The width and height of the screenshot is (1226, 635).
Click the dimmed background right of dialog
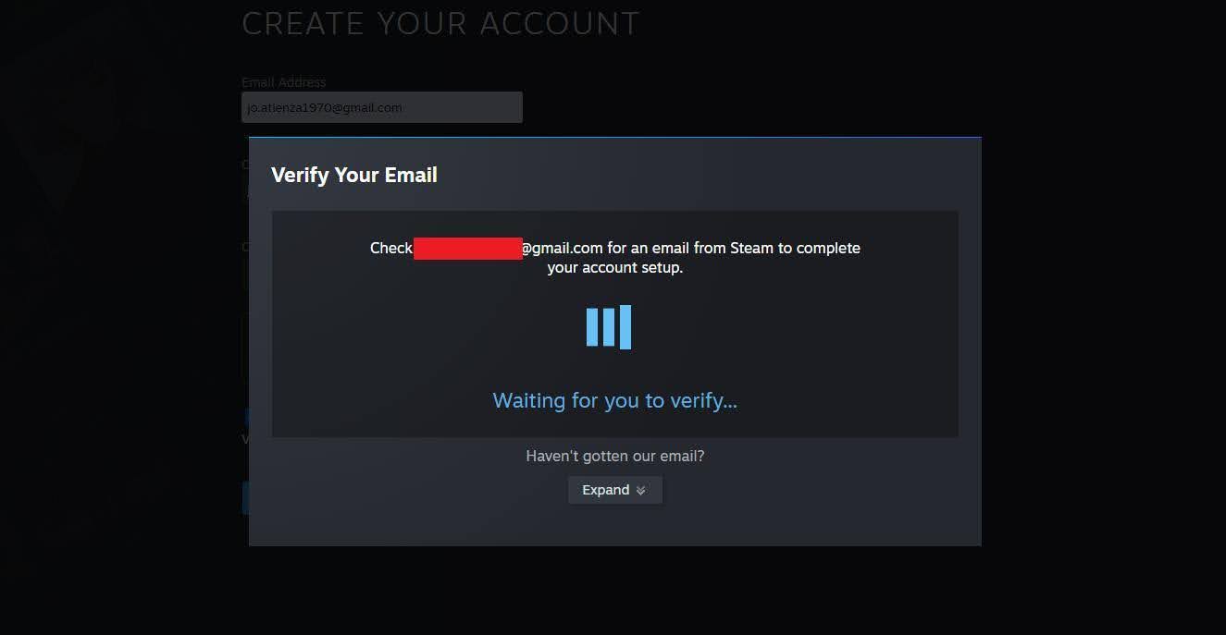click(1103, 342)
